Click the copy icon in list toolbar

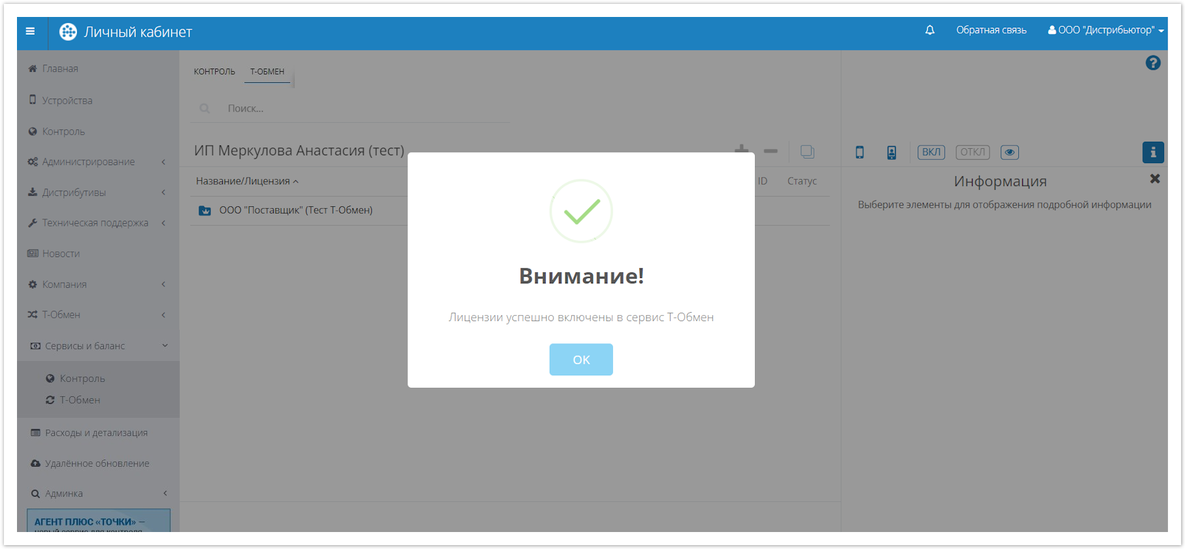(807, 151)
